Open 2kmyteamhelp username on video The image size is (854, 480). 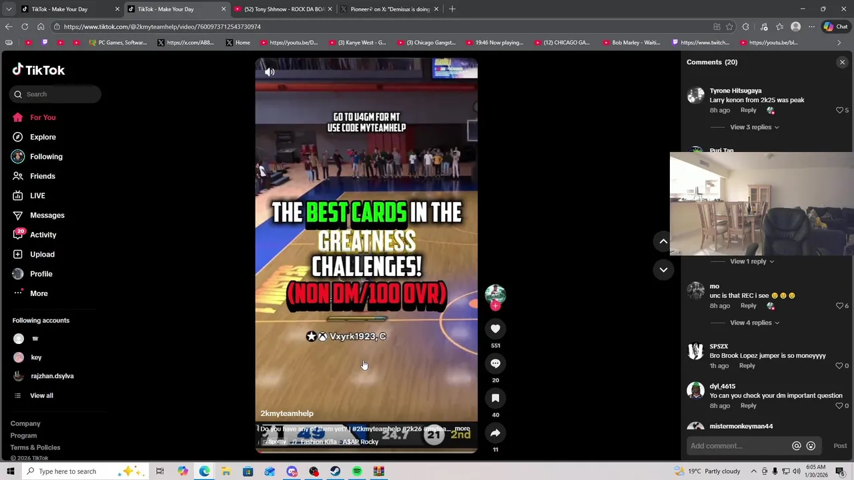(287, 413)
